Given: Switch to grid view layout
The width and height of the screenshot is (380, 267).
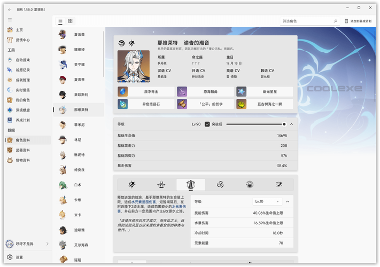Looking at the screenshot, I should tap(70, 21).
